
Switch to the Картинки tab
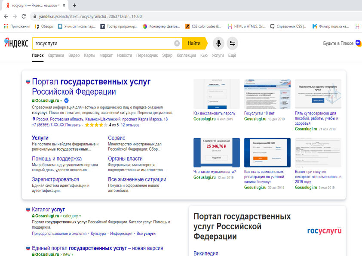[x=55, y=56]
